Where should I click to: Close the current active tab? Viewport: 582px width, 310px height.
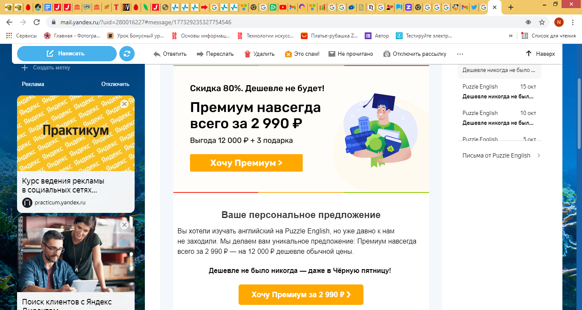(x=494, y=7)
